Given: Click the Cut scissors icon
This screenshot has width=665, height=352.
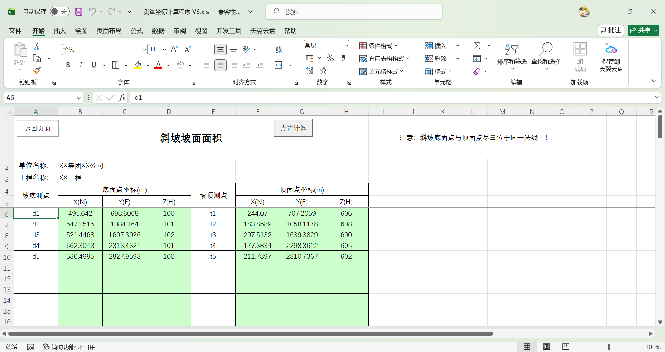Looking at the screenshot, I should tap(37, 46).
